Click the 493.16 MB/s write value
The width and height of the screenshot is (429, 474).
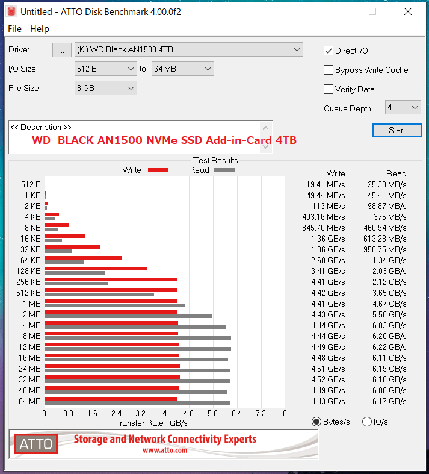pyautogui.click(x=323, y=217)
